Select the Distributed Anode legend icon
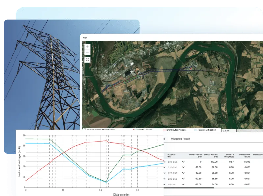This screenshot has width=263, height=196. coord(164,130)
